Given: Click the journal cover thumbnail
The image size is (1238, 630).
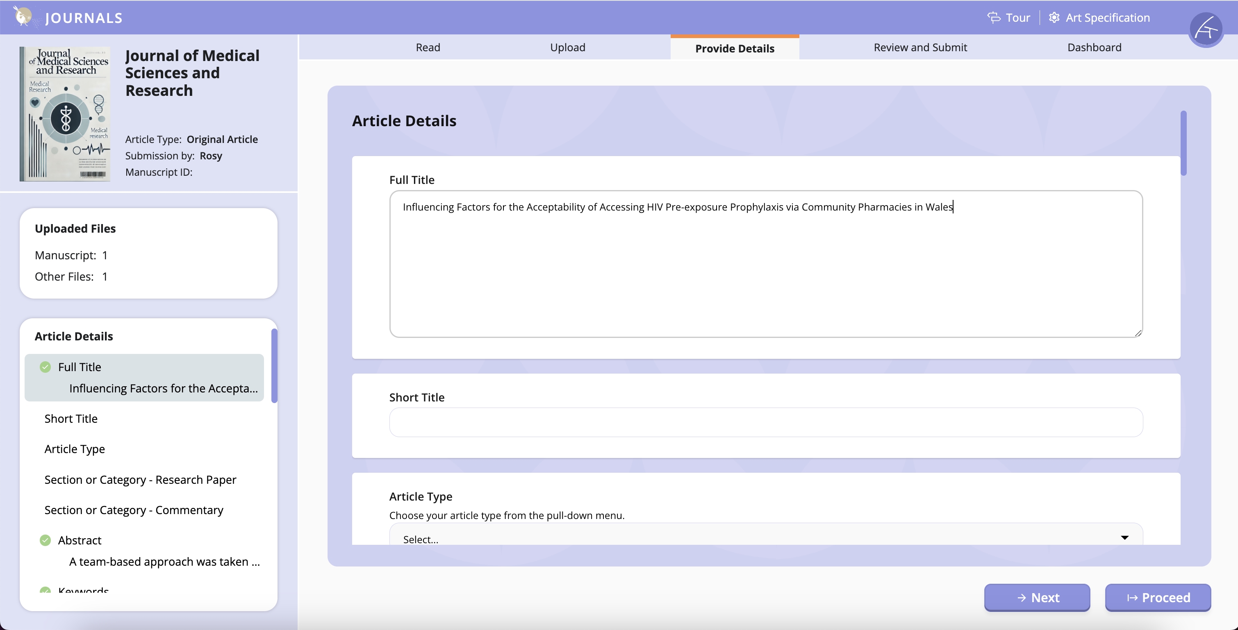Looking at the screenshot, I should (65, 114).
